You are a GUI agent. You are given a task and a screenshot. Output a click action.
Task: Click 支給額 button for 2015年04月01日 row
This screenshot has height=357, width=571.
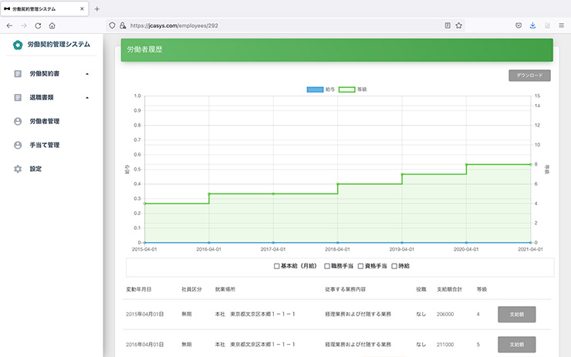(516, 315)
